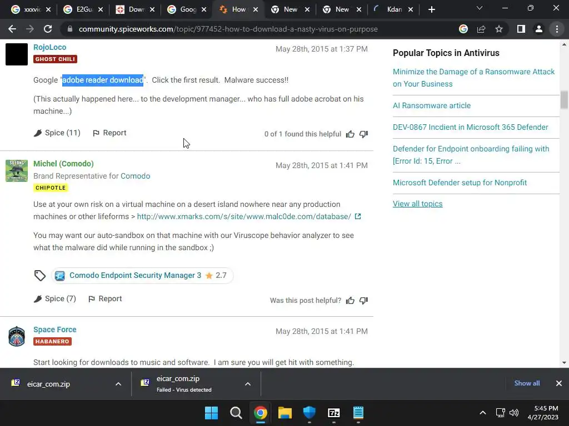Open the volume control in tray

pos(514,413)
